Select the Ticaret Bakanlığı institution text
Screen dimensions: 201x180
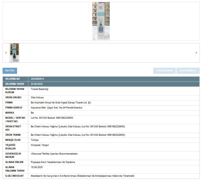click(x=40, y=89)
